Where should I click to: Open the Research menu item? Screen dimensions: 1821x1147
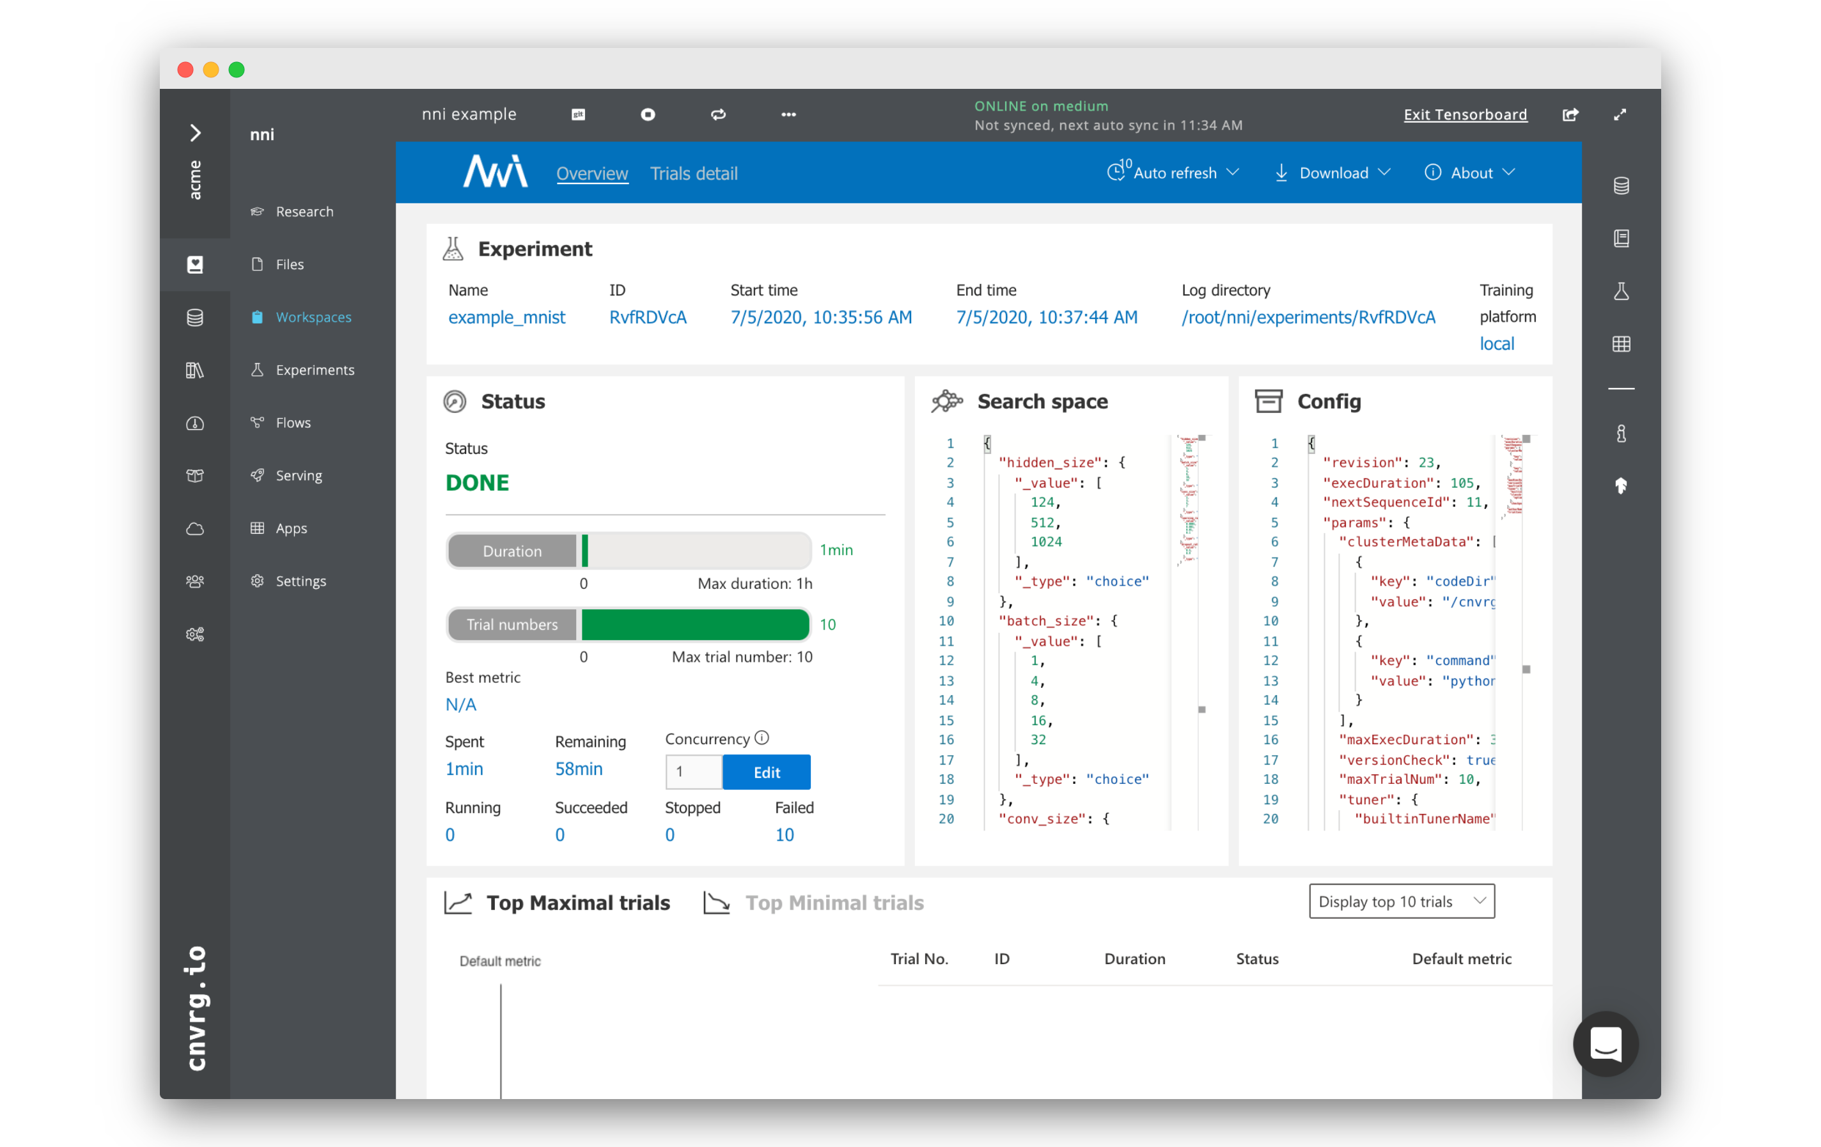[292, 212]
